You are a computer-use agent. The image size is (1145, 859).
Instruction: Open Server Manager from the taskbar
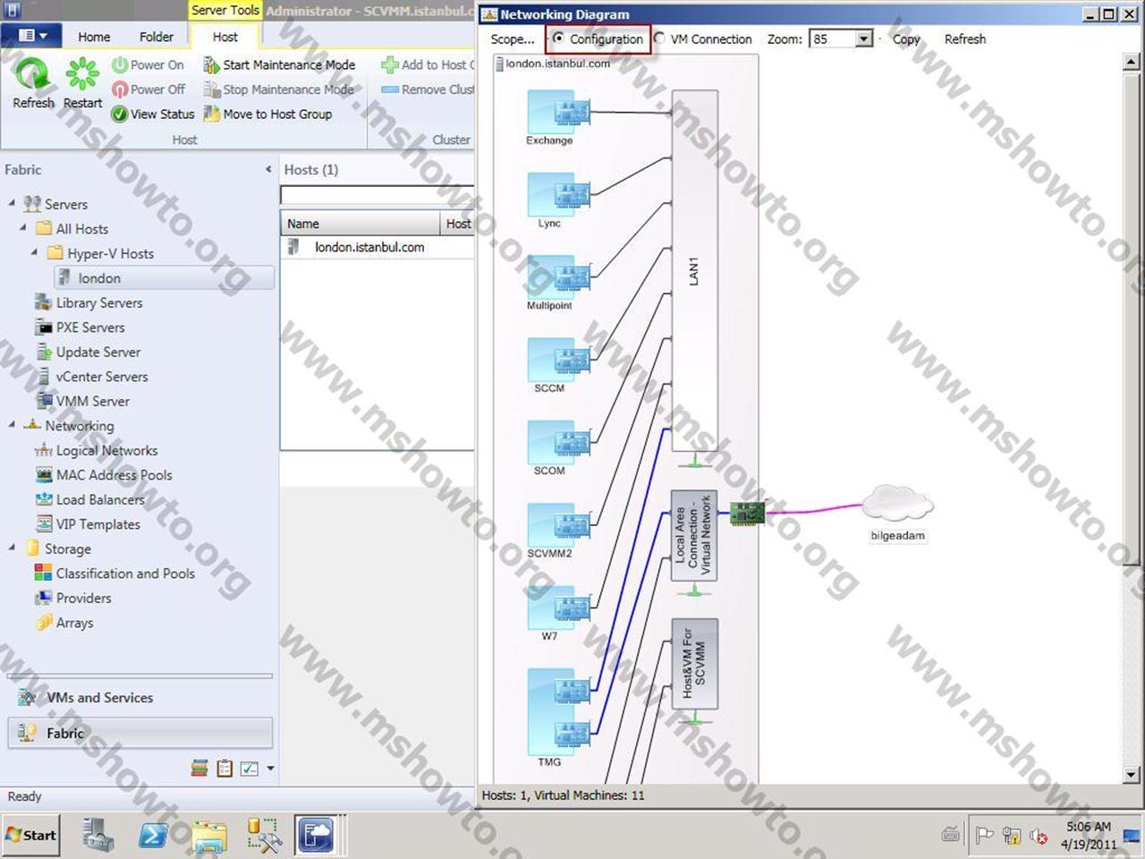(98, 835)
